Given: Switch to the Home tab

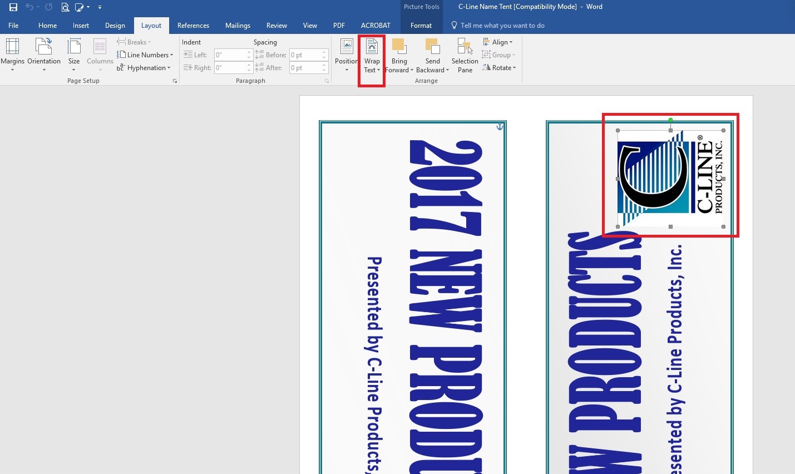Looking at the screenshot, I should [x=47, y=26].
